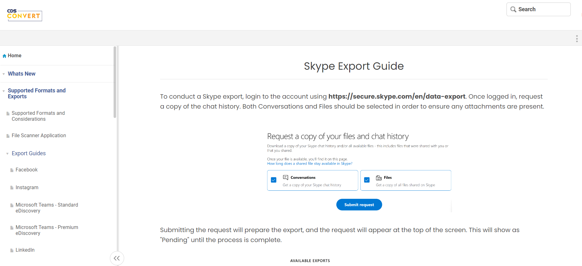Collapse Supported Formats and Exports arrow

coord(4,91)
